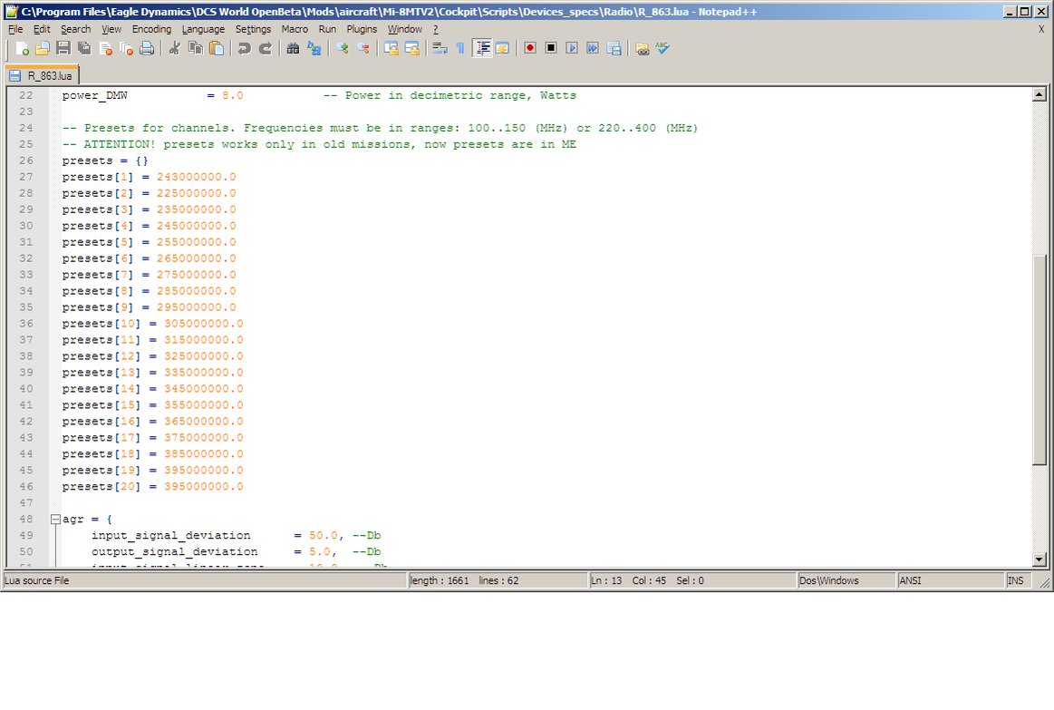Collapse the agr block fold marker

click(55, 519)
